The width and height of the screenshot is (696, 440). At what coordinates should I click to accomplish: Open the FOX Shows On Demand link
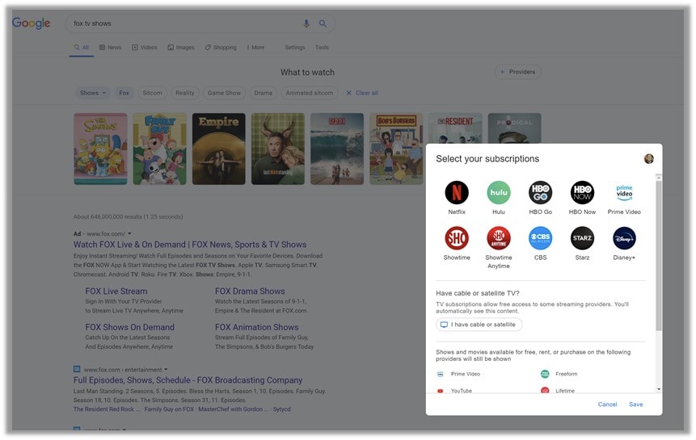tap(129, 328)
